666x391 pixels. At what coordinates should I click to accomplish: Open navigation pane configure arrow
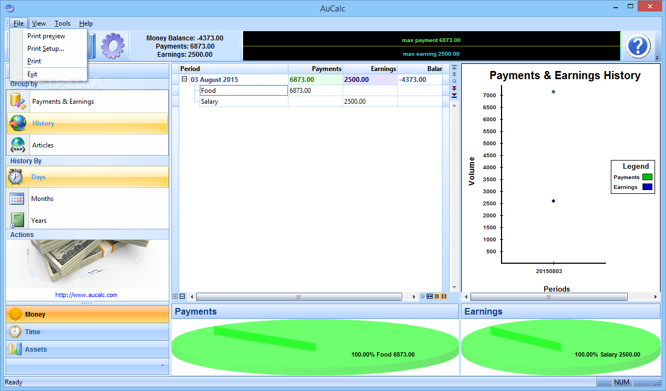pyautogui.click(x=162, y=365)
